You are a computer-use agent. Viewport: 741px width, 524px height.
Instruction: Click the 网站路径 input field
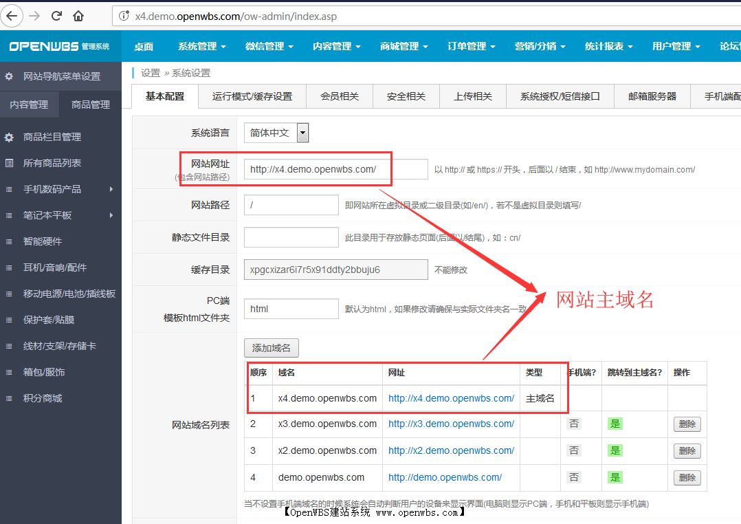pos(291,205)
